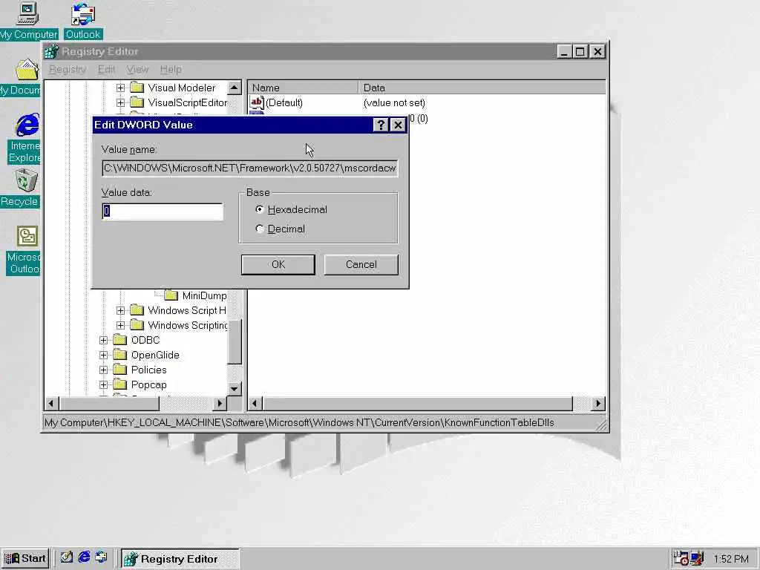Open the Internet Explorer desktop icon

pos(27,125)
